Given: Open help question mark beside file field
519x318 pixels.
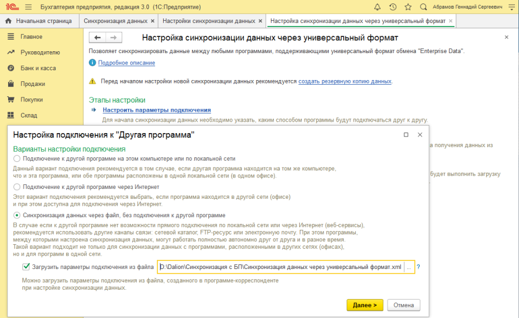Looking at the screenshot, I should [x=419, y=267].
